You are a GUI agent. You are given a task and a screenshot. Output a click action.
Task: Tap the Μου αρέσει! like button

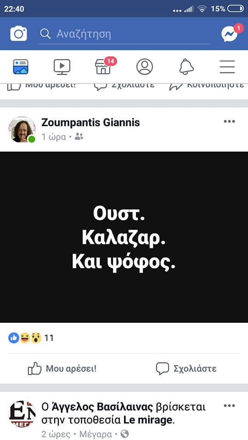(x=62, y=368)
